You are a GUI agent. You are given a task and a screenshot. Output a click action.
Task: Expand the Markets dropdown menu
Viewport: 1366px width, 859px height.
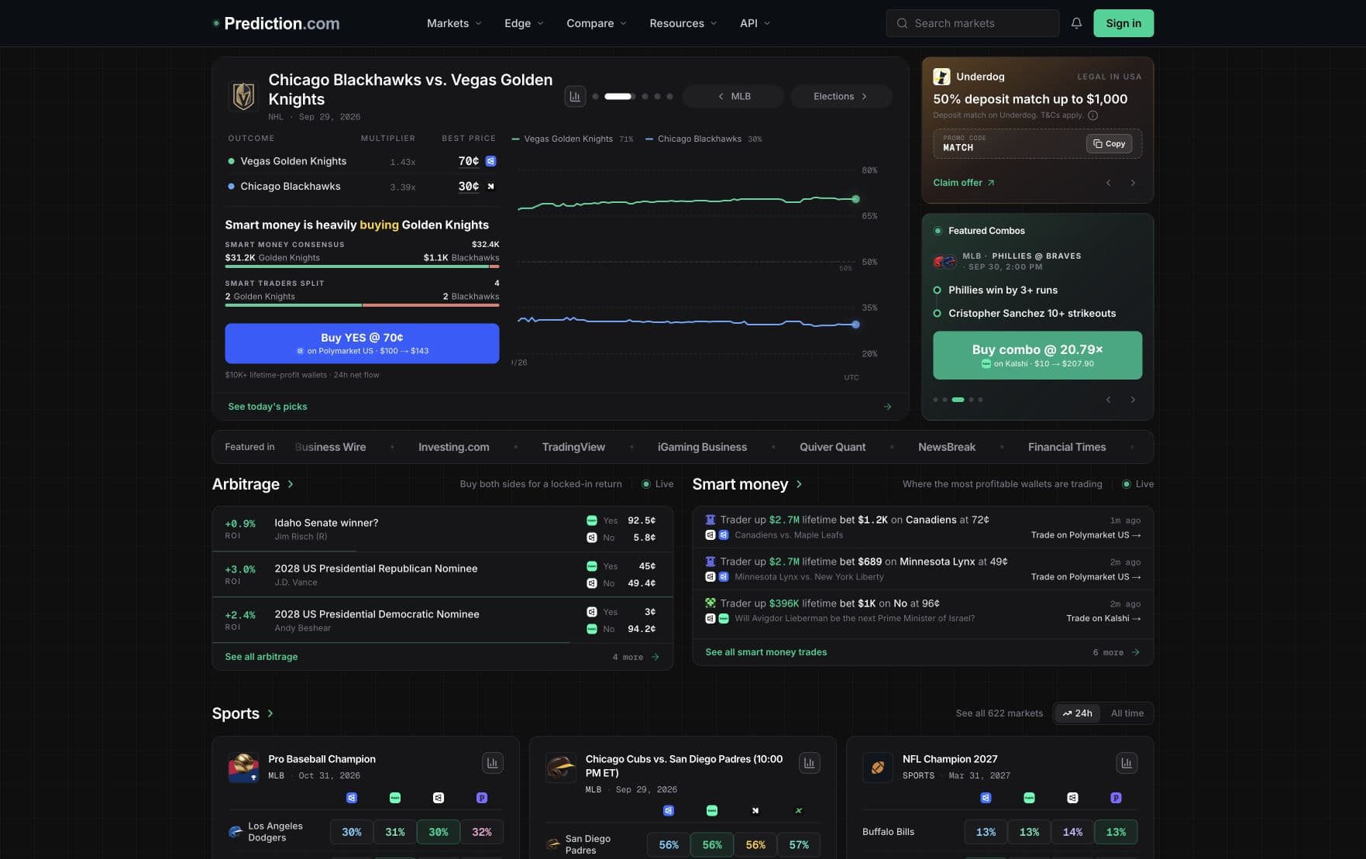click(454, 23)
